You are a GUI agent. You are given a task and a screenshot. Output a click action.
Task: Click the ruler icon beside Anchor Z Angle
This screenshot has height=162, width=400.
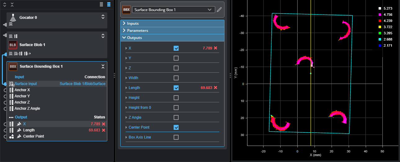tap(11, 109)
